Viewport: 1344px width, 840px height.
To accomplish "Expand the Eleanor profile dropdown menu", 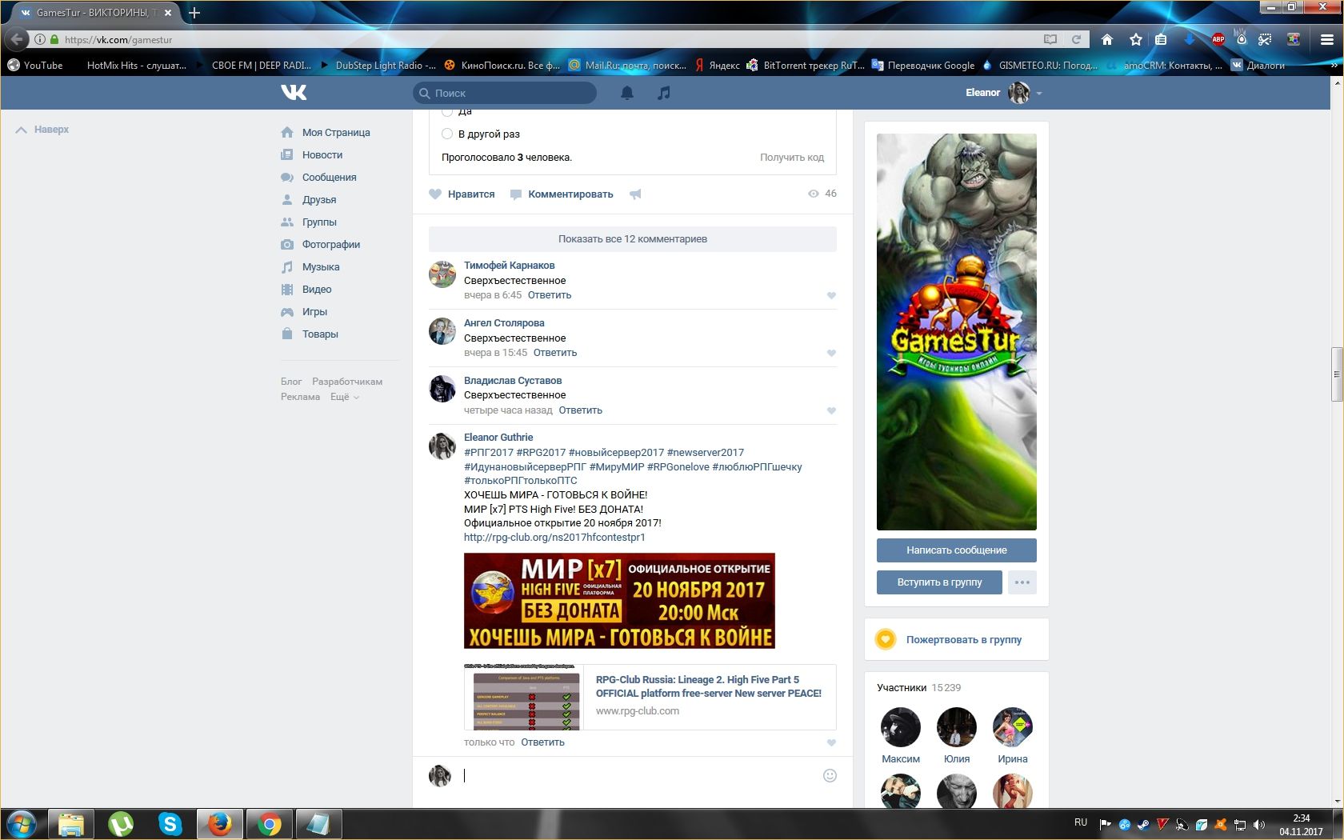I will [x=1039, y=94].
